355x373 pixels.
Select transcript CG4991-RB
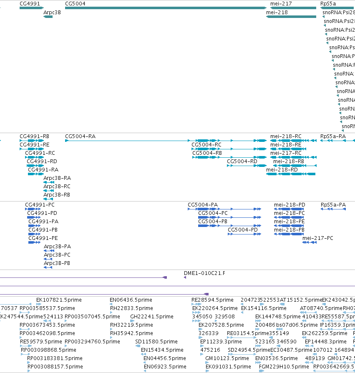click(x=35, y=136)
